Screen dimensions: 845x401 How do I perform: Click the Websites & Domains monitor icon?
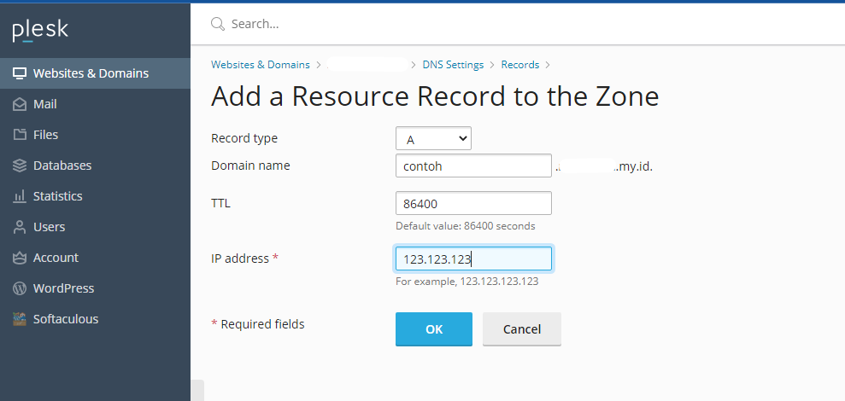[20, 73]
